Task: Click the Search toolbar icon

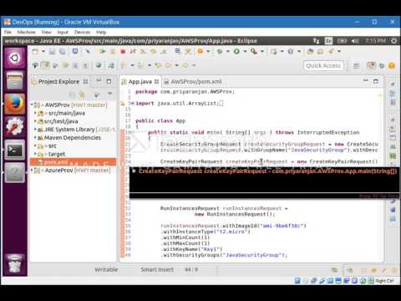Action: click(x=330, y=51)
